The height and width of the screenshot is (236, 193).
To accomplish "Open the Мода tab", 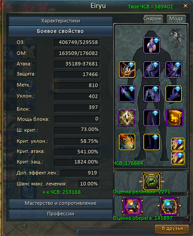I will click(x=176, y=19).
